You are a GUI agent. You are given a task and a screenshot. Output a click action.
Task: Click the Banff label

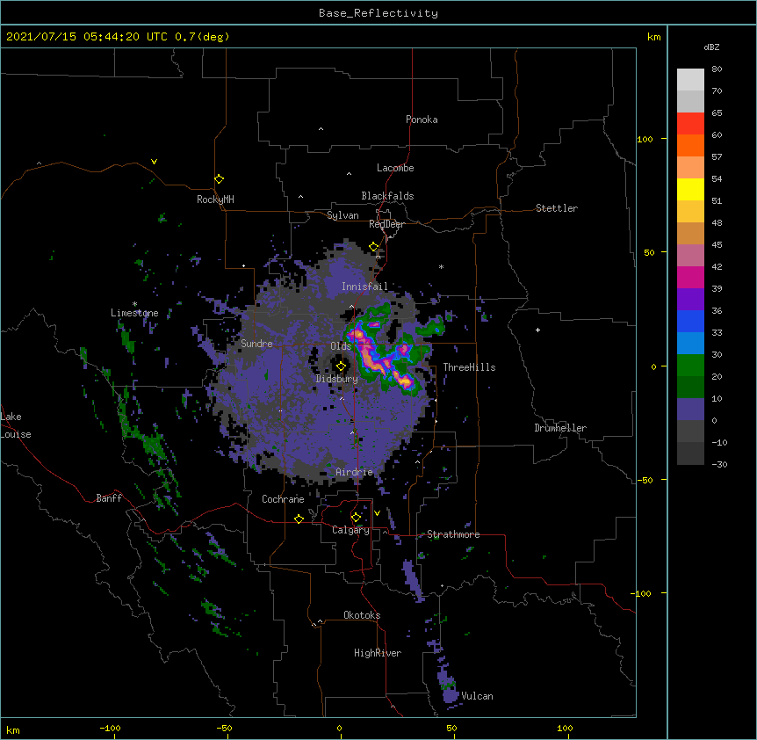[x=109, y=498]
